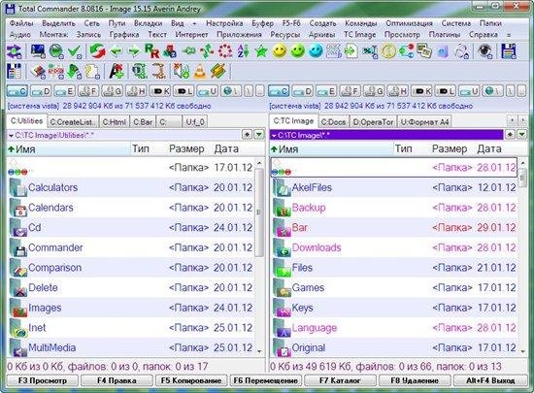This screenshot has height=393, width=534.
Task: Open right panel favorites star button
Action: coord(510,135)
